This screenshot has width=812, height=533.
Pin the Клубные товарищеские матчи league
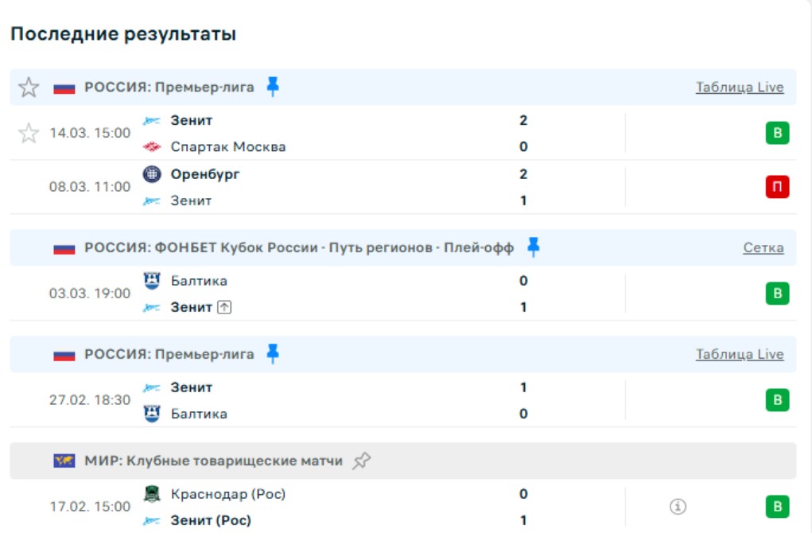362,461
